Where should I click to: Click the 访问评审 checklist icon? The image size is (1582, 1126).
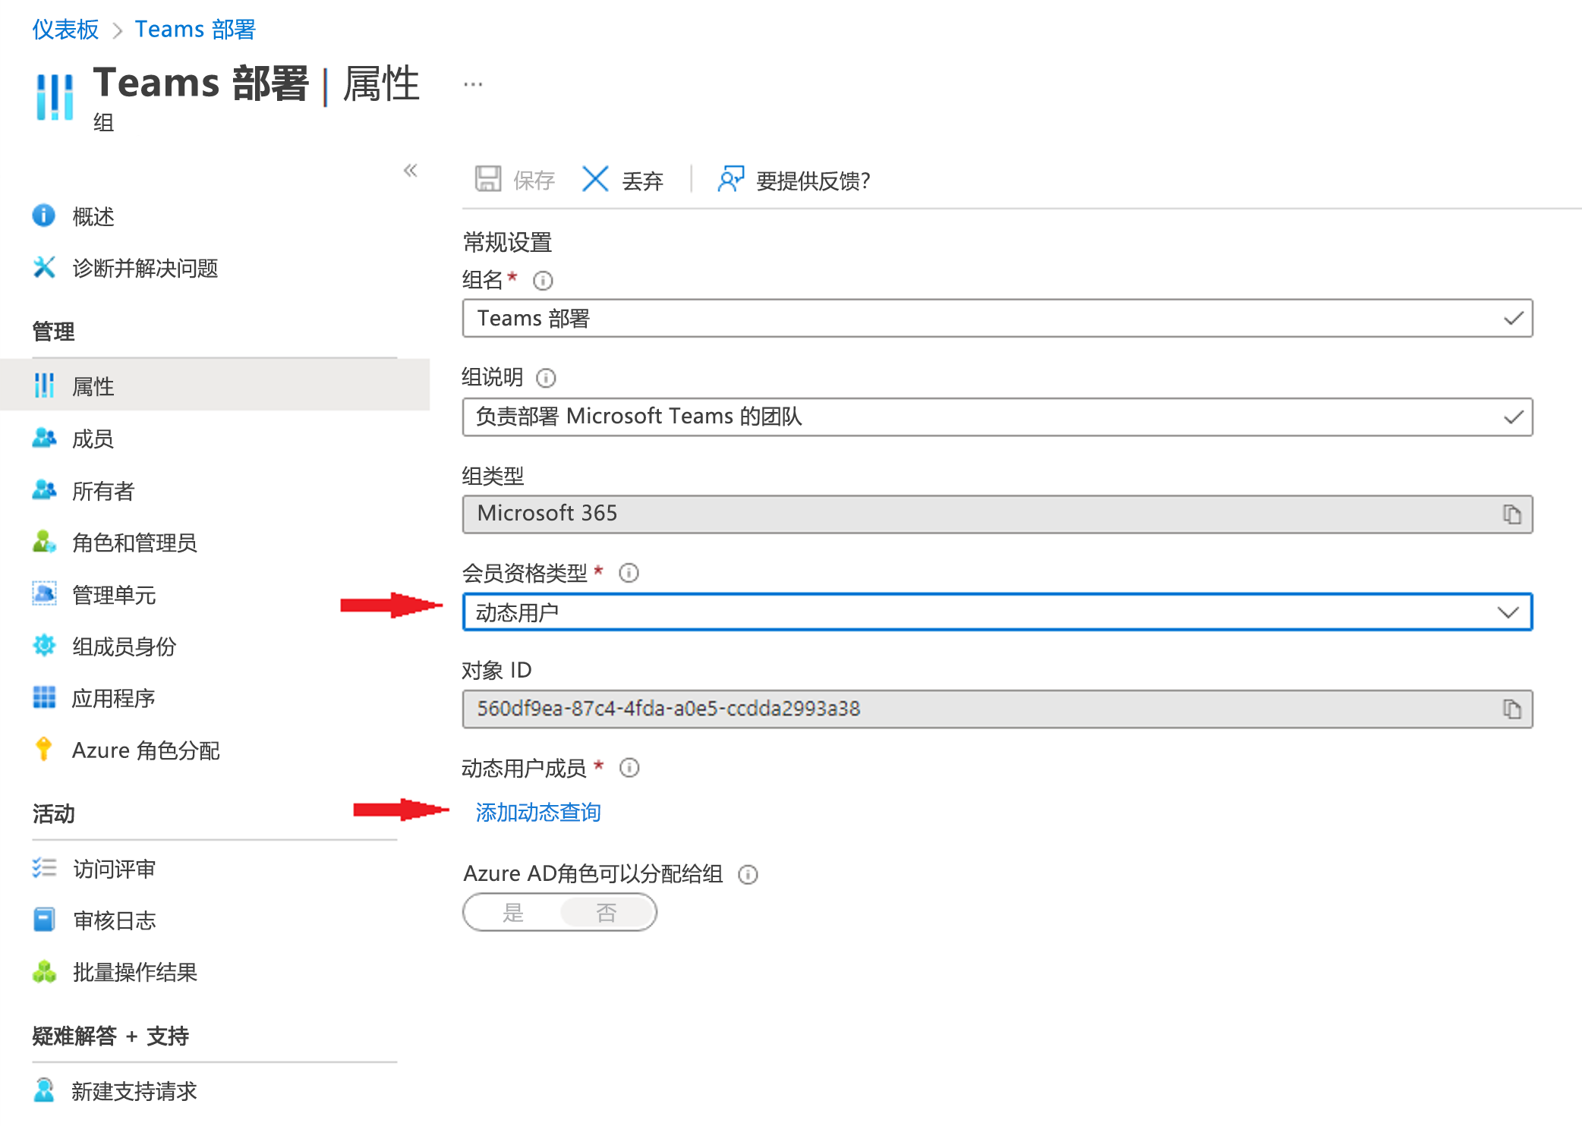[44, 867]
